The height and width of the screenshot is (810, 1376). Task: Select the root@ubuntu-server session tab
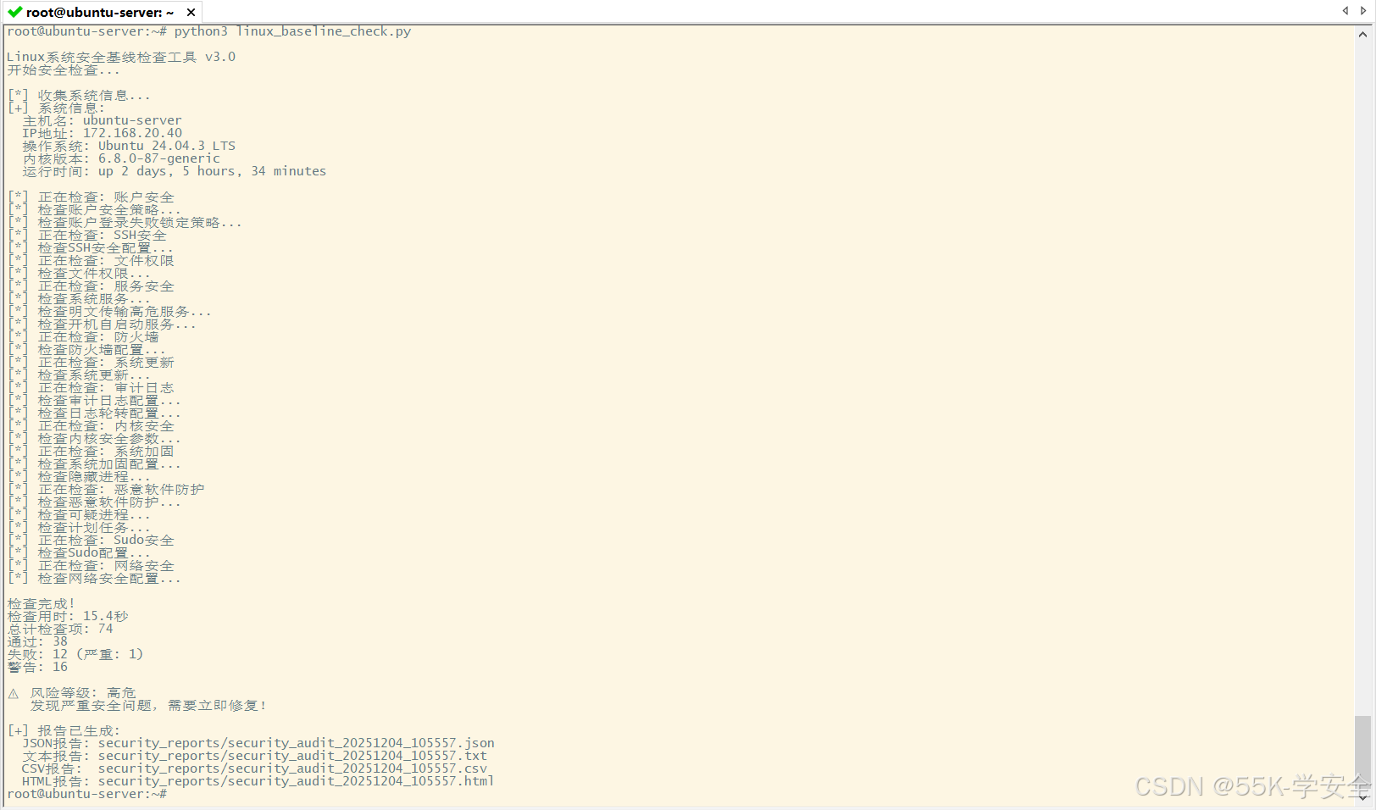coord(100,12)
